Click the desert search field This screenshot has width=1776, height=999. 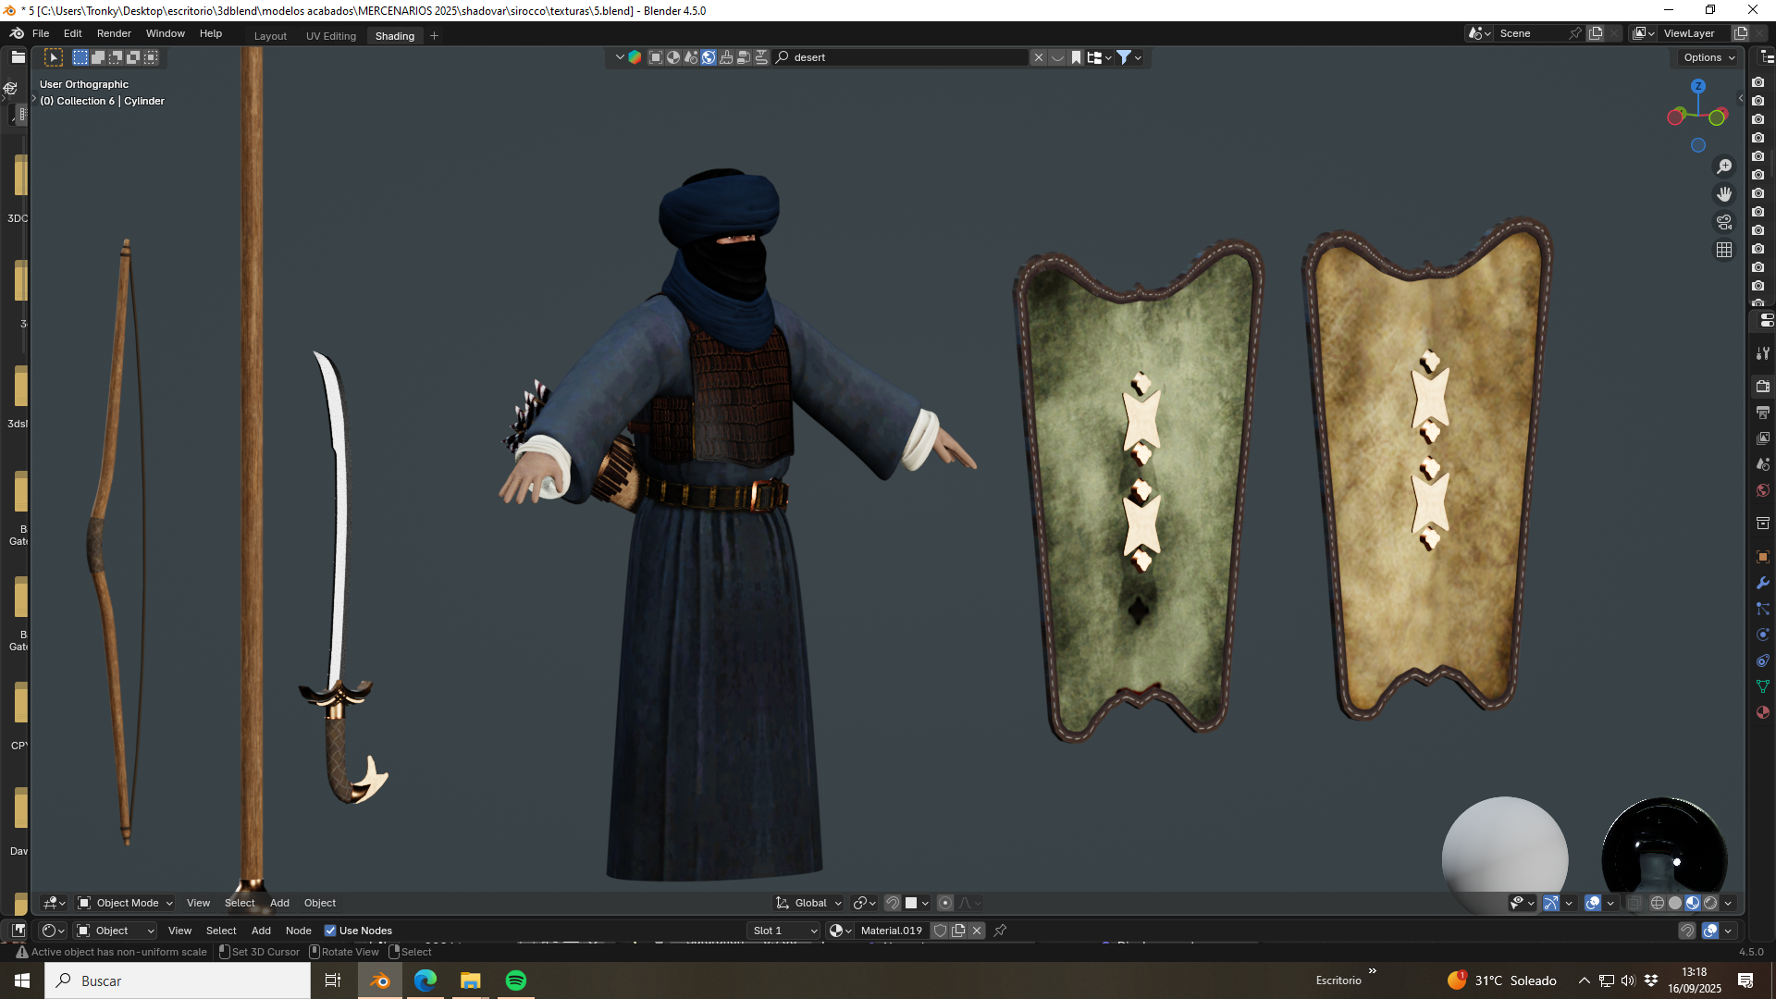click(x=902, y=57)
